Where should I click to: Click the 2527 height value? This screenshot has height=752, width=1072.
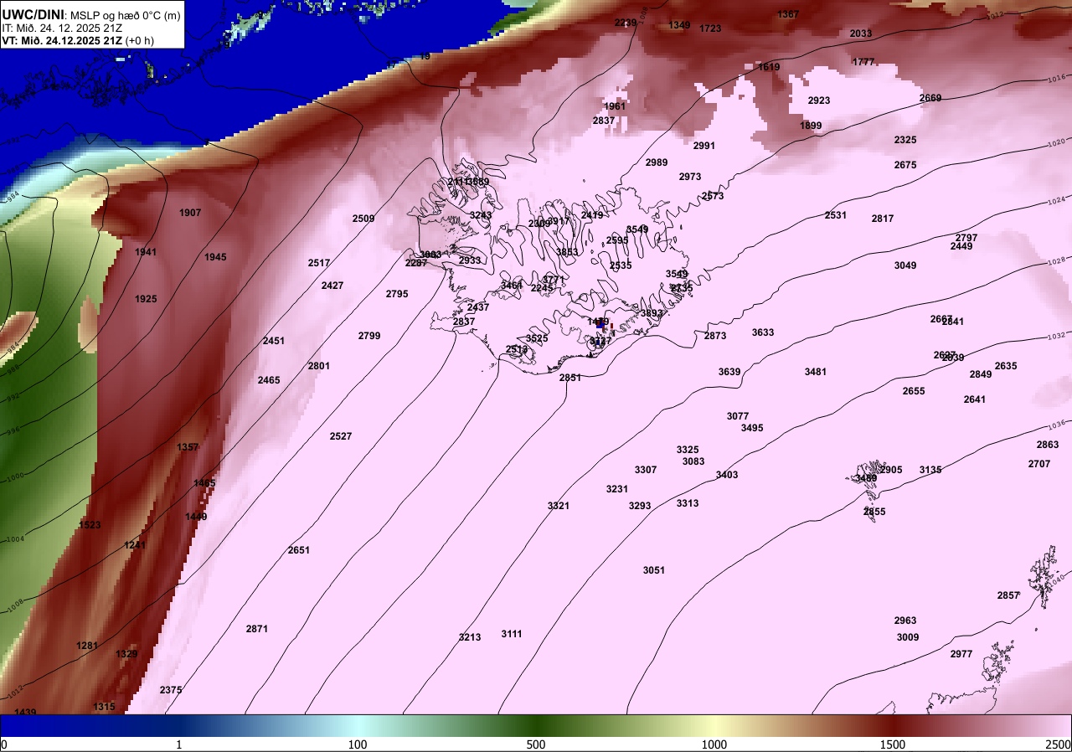[341, 436]
